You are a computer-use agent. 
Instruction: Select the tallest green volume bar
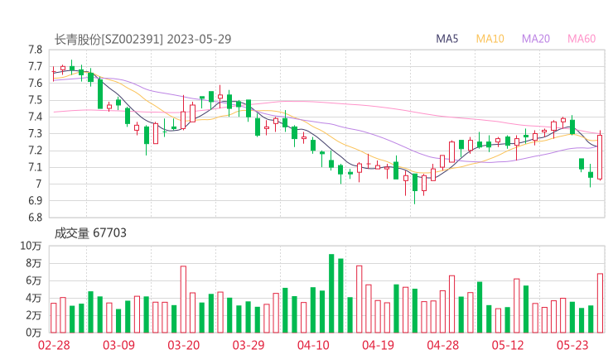pyautogui.click(x=331, y=294)
